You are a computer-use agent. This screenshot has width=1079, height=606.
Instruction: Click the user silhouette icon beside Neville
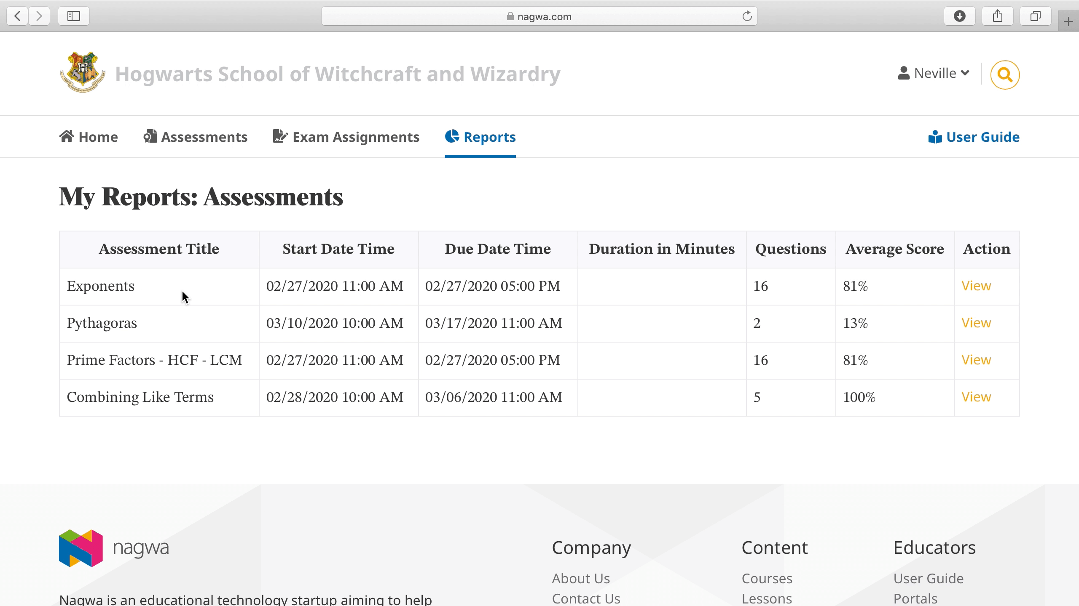point(902,73)
